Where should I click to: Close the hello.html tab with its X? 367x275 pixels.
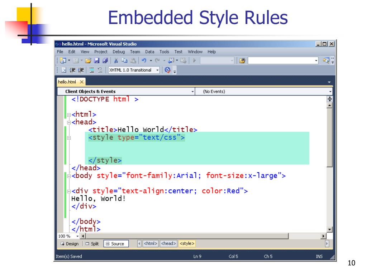pyautogui.click(x=82, y=82)
